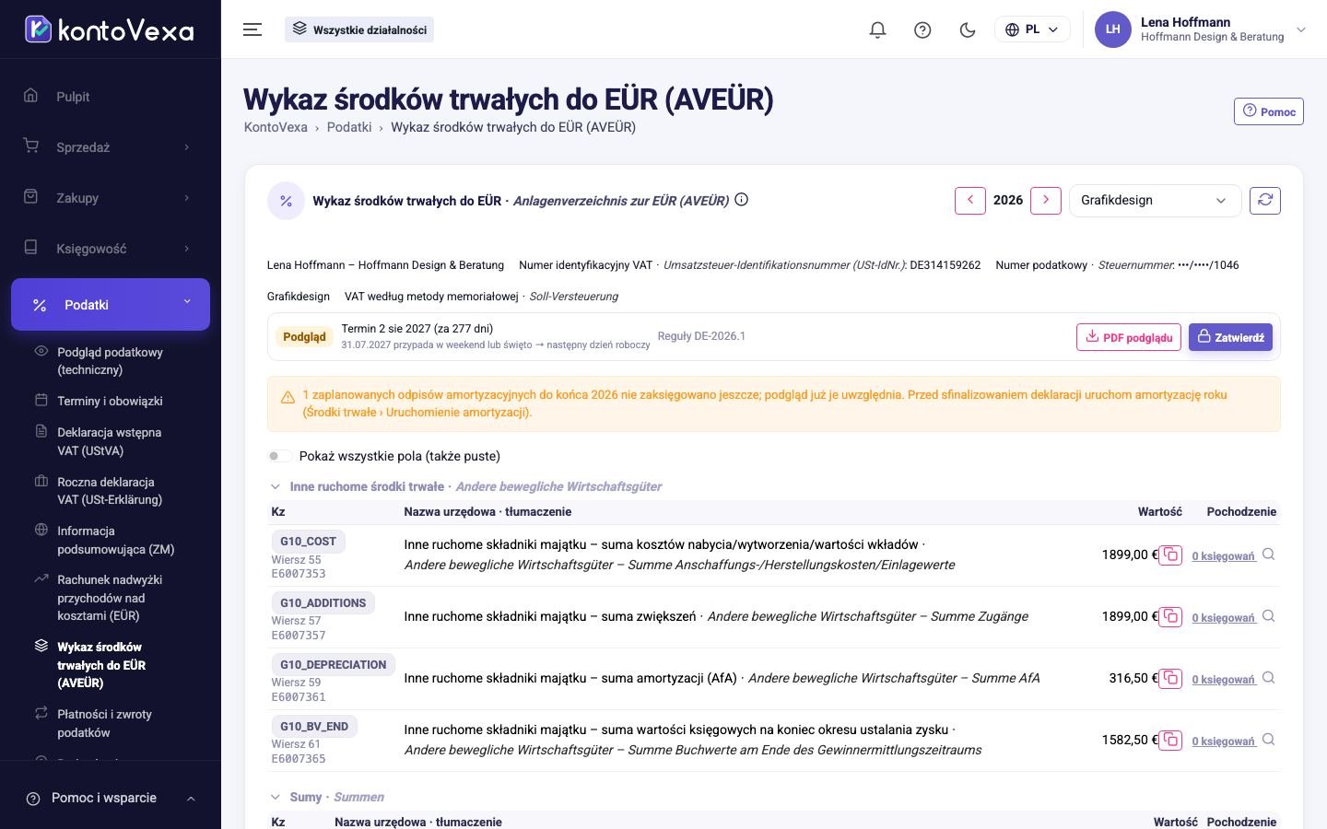Inspect G10_DEPRECIATION origin with magnifier icon
The image size is (1327, 829).
[x=1269, y=678]
